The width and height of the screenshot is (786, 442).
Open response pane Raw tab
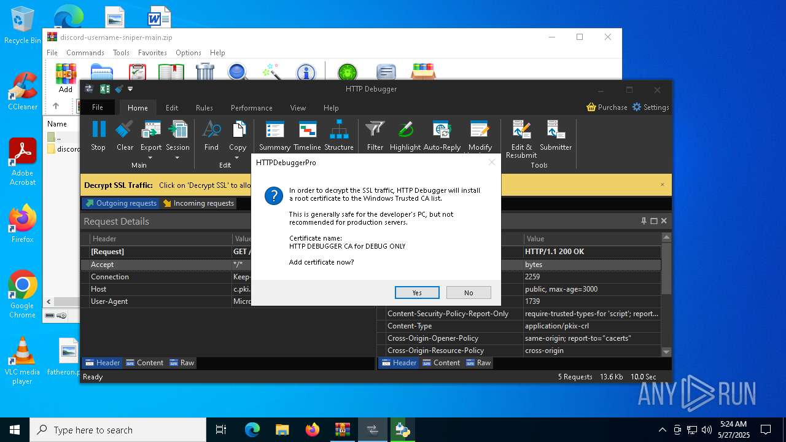[x=478, y=363]
